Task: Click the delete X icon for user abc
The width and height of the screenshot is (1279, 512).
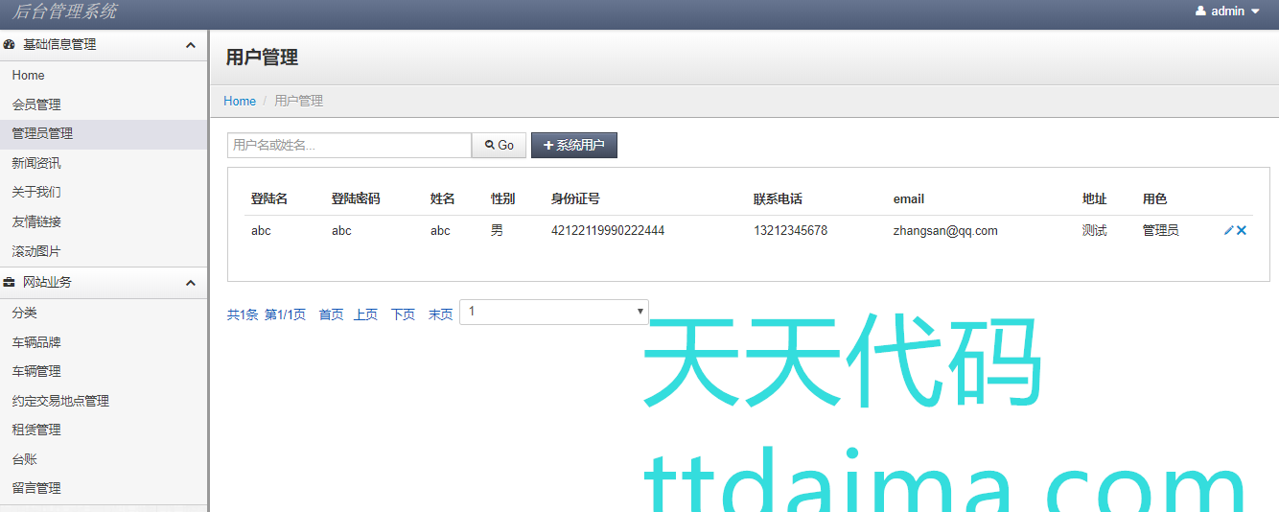Action: click(1242, 231)
